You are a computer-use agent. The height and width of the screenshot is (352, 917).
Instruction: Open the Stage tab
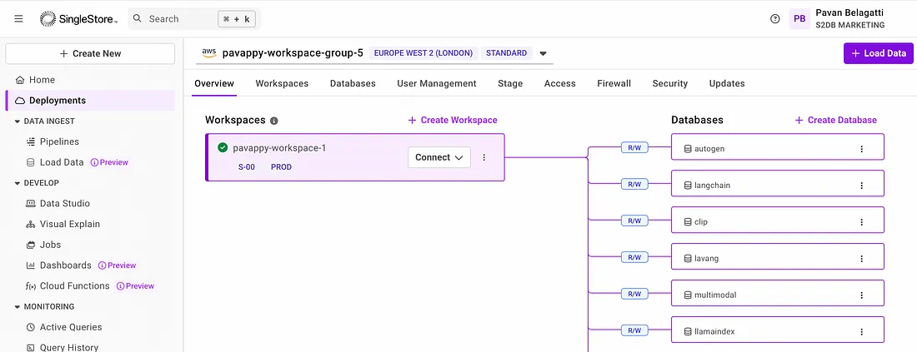tap(510, 83)
